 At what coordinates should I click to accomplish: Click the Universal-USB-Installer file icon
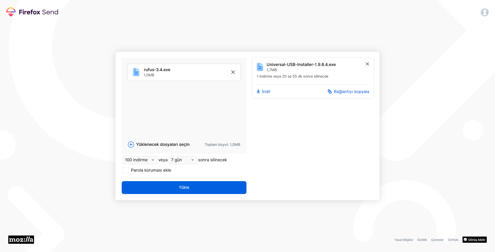click(260, 67)
